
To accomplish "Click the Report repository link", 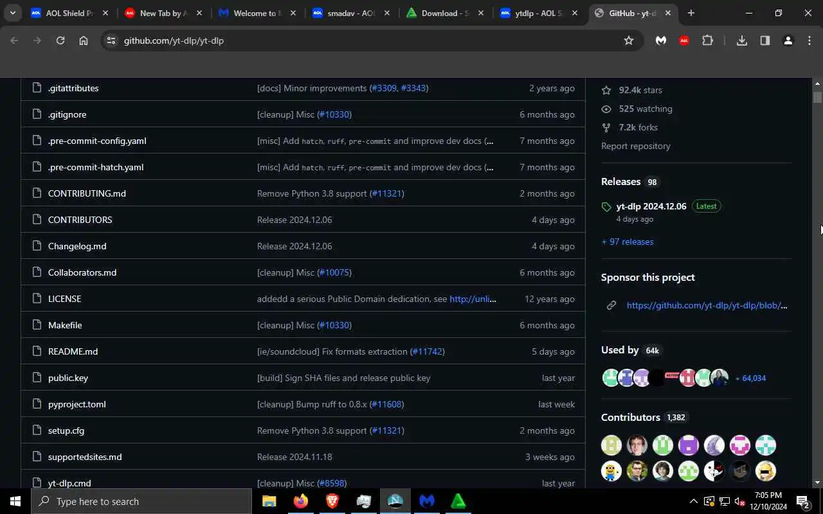I will (x=636, y=146).
